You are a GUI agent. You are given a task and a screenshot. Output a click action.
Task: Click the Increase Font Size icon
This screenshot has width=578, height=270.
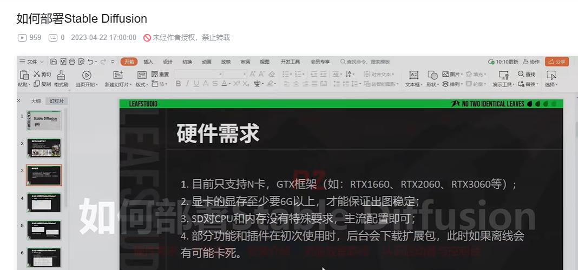pyautogui.click(x=253, y=74)
